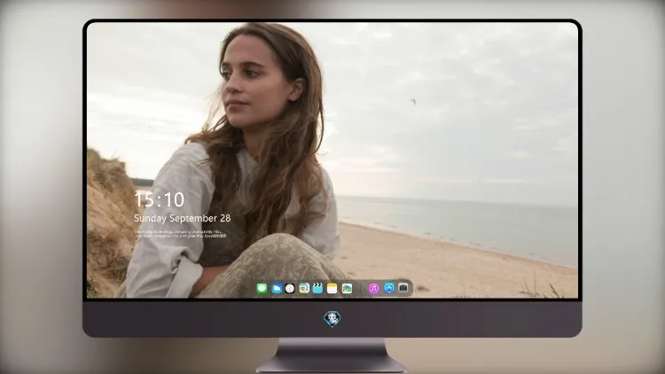The width and height of the screenshot is (665, 374).
Task: Open the pink iTunes music app
Action: pos(373,289)
